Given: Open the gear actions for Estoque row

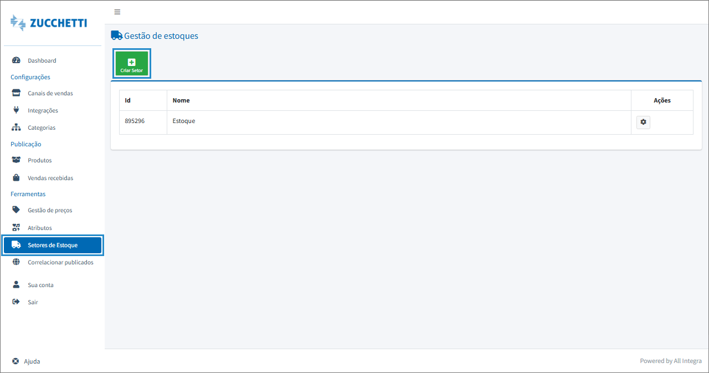Looking at the screenshot, I should pyautogui.click(x=643, y=122).
